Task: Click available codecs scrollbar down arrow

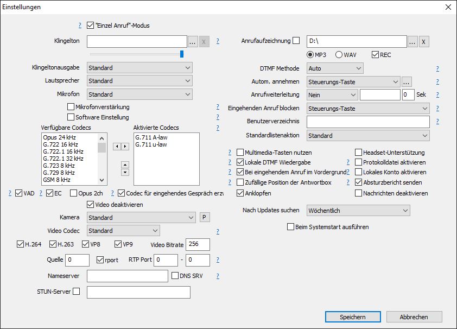Action: pyautogui.click(x=101, y=180)
